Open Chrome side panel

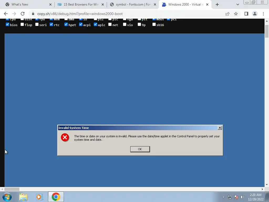coord(246,14)
